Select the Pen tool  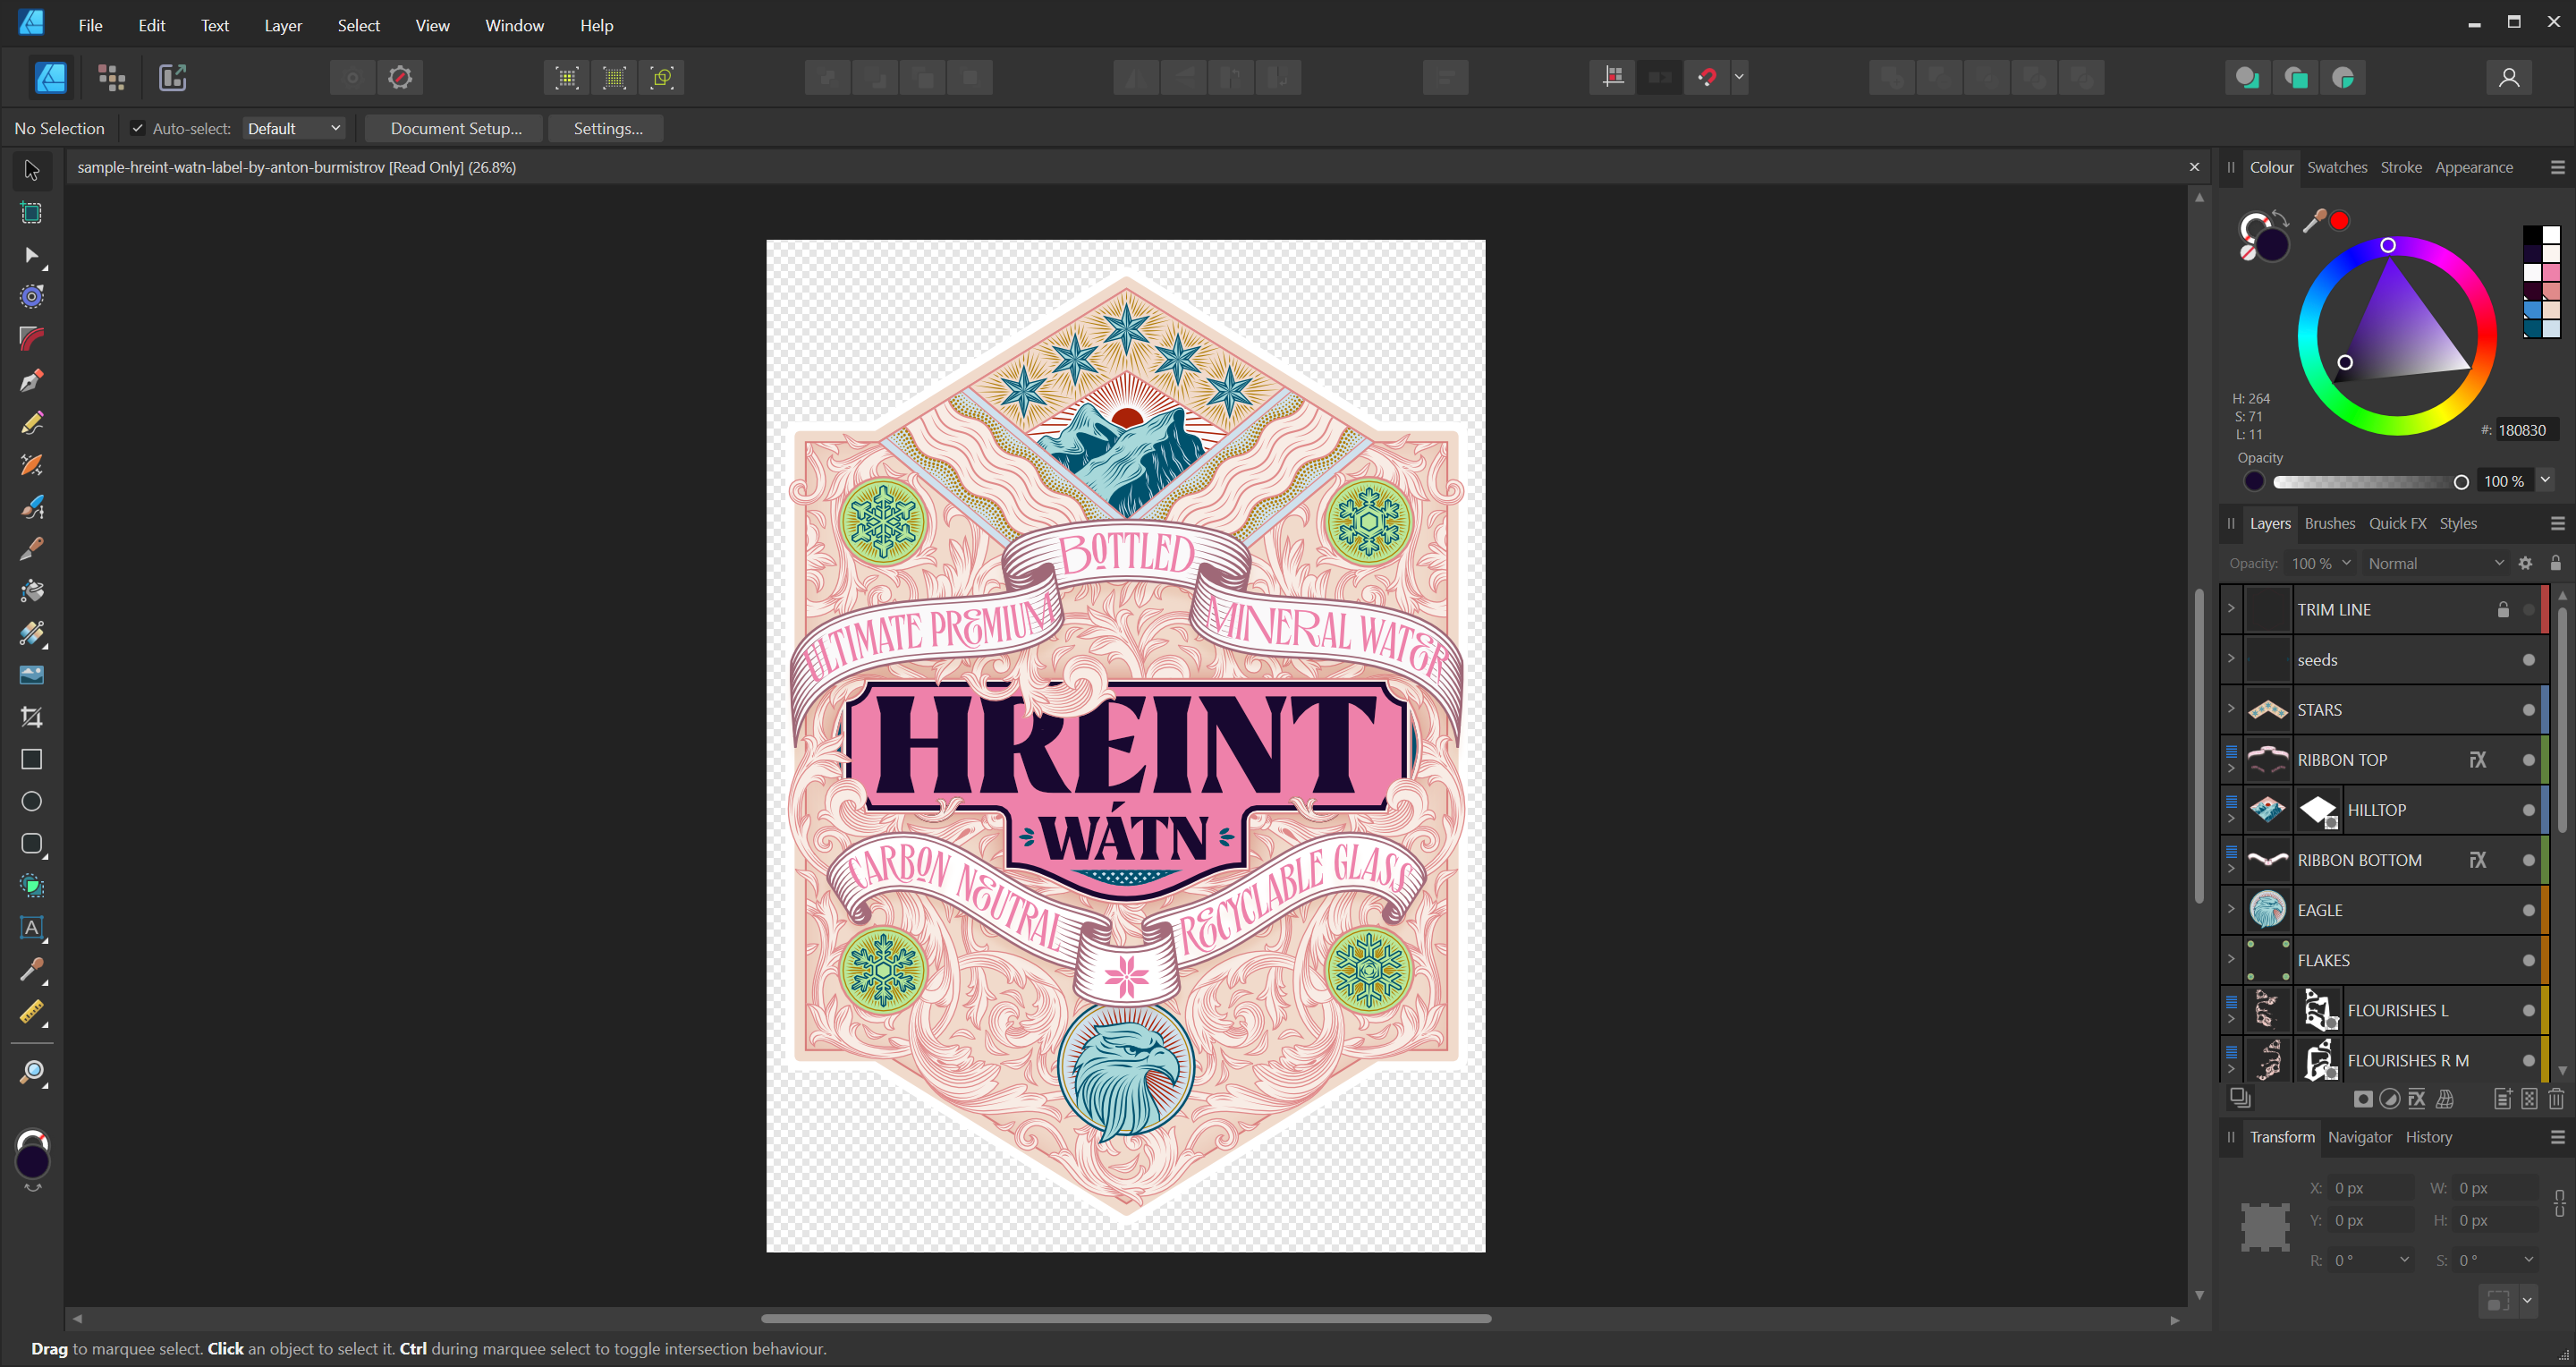click(x=31, y=381)
